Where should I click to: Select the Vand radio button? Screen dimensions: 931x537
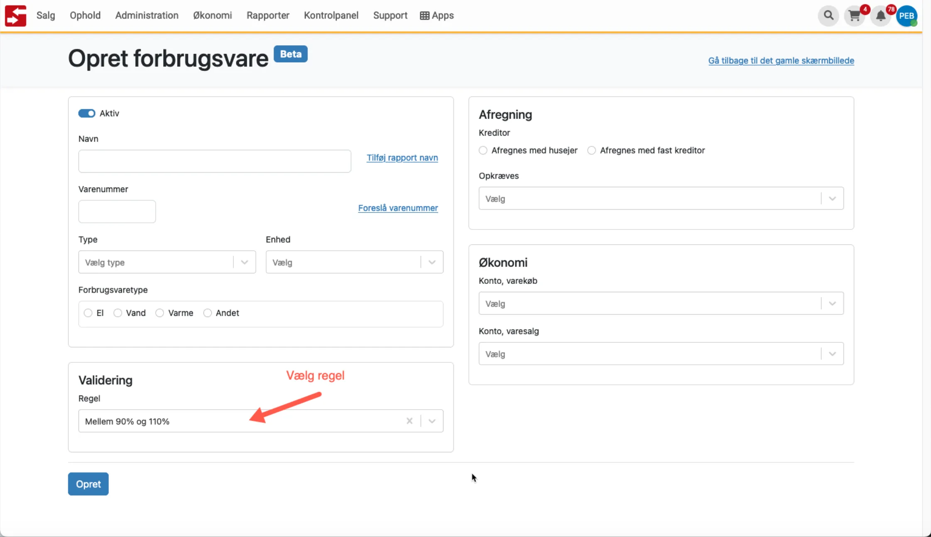point(118,313)
